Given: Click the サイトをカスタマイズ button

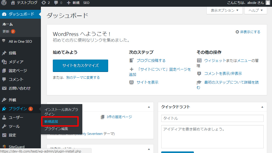Looking at the screenshot, I should pyautogui.click(x=80, y=66).
